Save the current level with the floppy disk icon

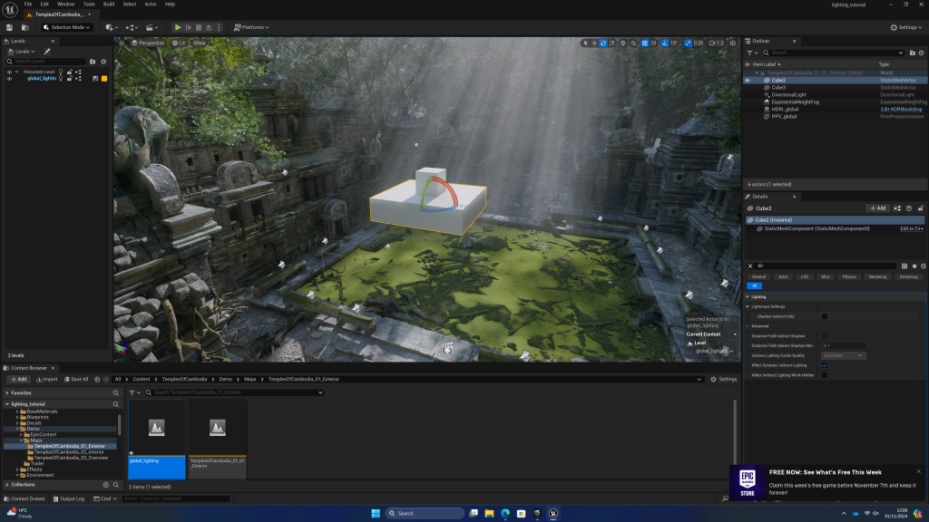[x=9, y=27]
